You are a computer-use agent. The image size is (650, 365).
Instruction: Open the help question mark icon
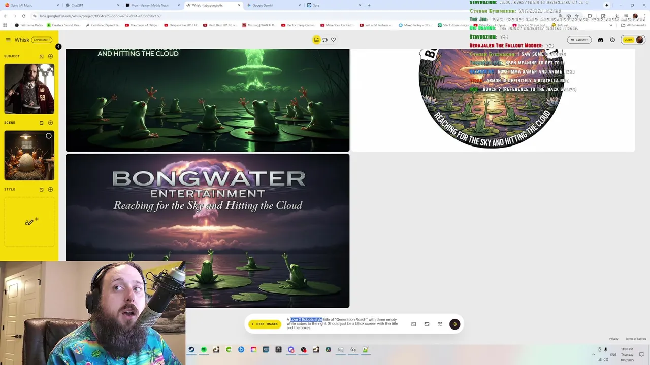pos(612,40)
